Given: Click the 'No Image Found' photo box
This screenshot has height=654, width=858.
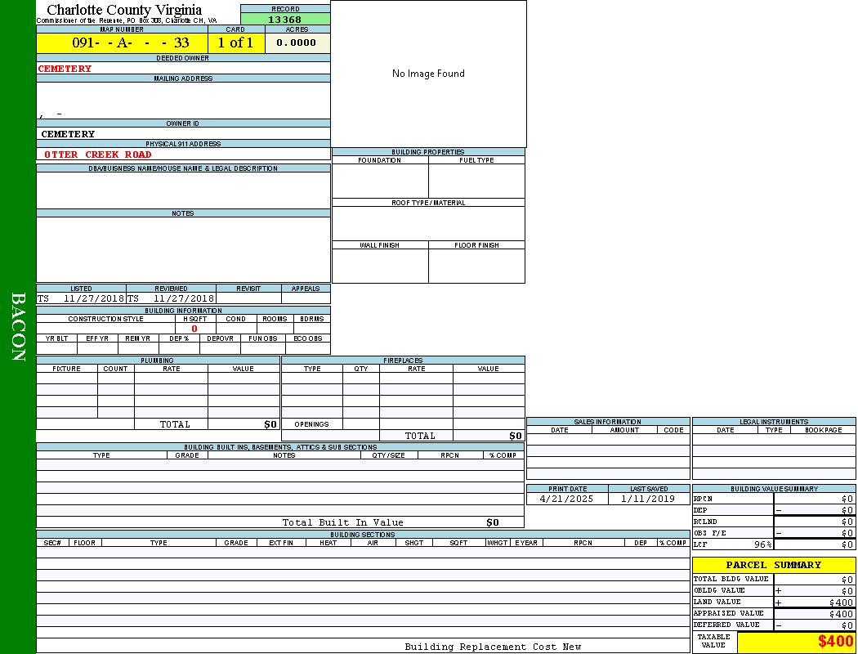Looking at the screenshot, I should point(428,74).
